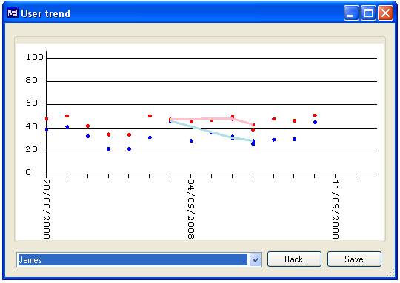Click the light blue trend line
The height and width of the screenshot is (283, 400).
tap(212, 131)
